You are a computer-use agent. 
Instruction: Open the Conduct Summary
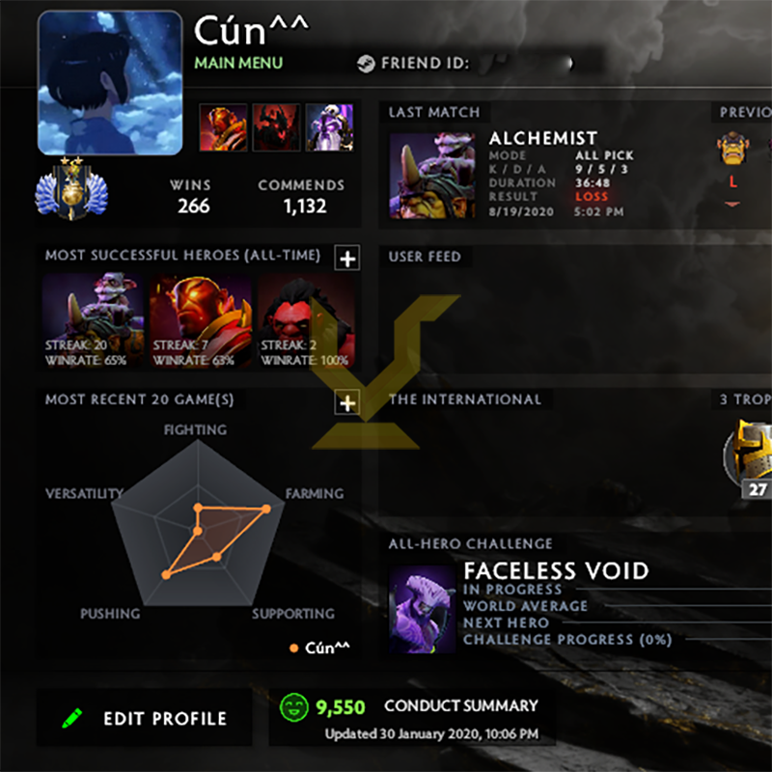[461, 705]
